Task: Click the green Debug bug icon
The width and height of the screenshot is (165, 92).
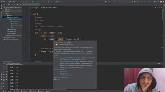Action: [132, 2]
